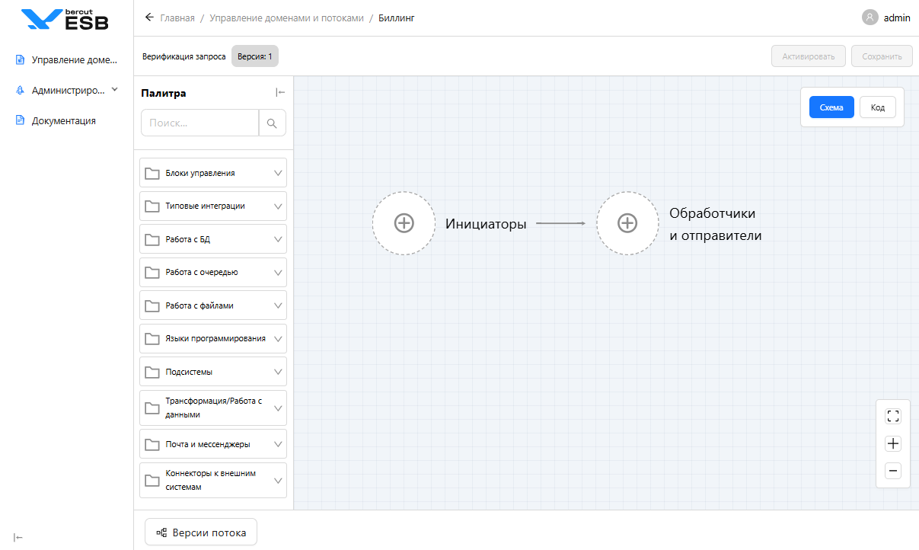This screenshot has height=550, width=919.
Task: Expand the Почта и мессенджеры category
Action: pos(213,444)
